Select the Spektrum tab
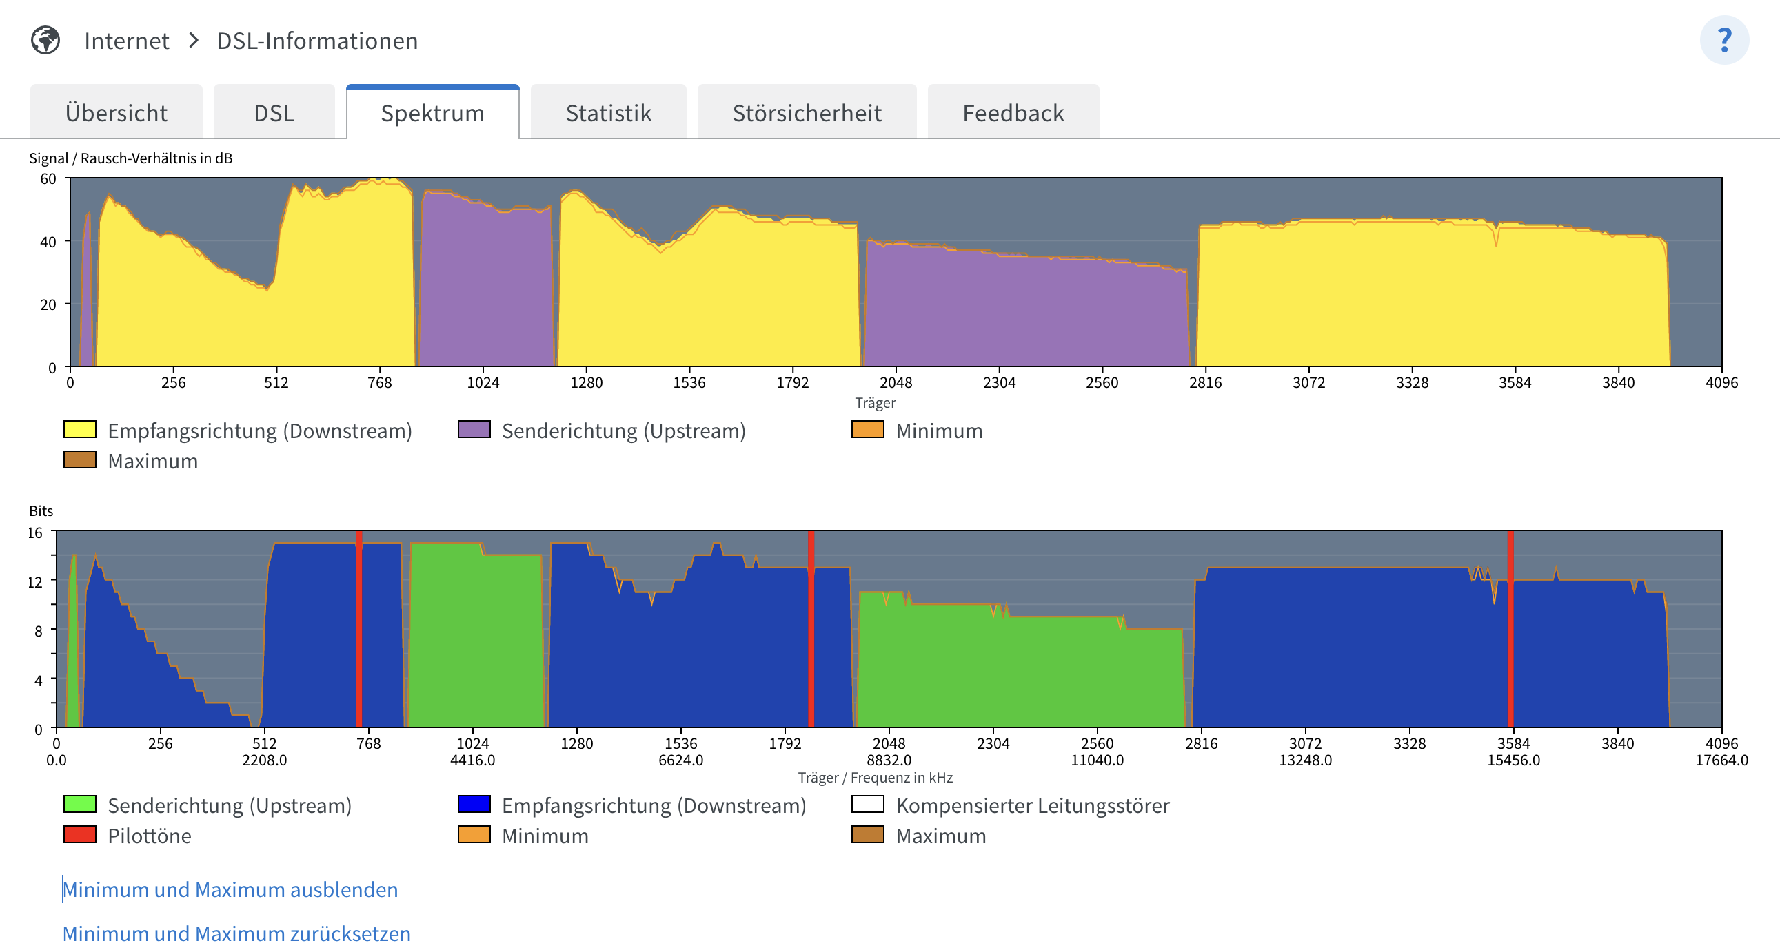Viewport: 1780px width, 952px height. 432,112
